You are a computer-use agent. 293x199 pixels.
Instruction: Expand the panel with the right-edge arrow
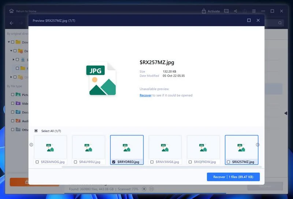pyautogui.click(x=286, y=113)
